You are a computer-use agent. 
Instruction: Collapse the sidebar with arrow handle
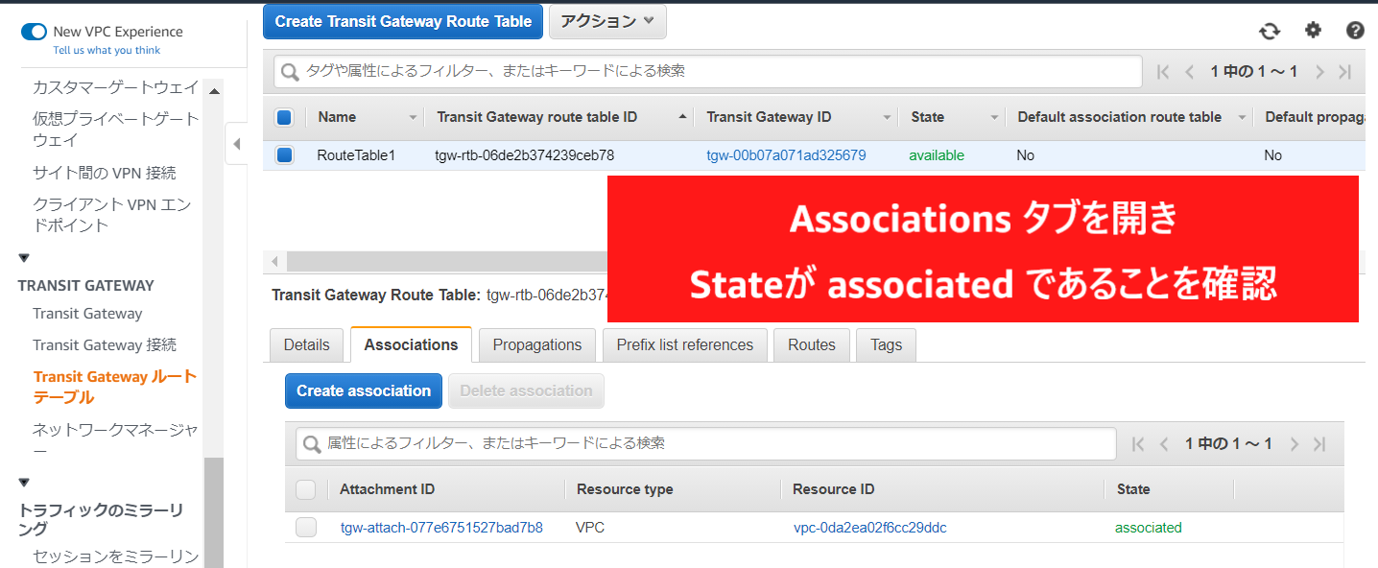(x=237, y=144)
